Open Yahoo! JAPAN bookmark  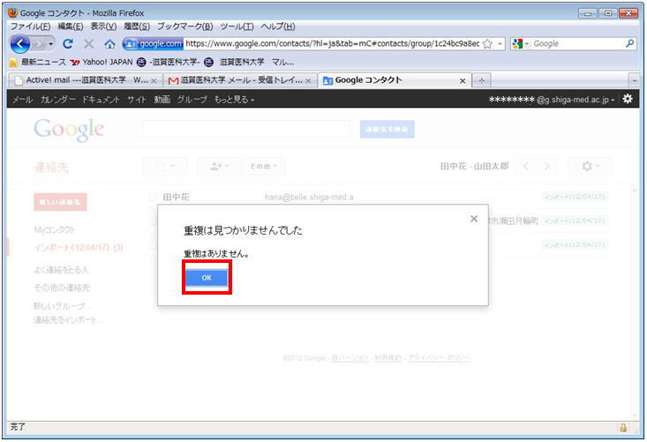click(102, 62)
